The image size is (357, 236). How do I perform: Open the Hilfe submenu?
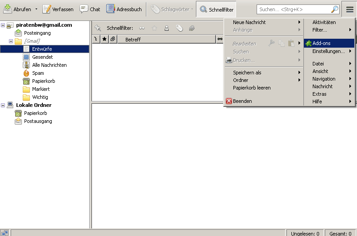pyautogui.click(x=329, y=102)
